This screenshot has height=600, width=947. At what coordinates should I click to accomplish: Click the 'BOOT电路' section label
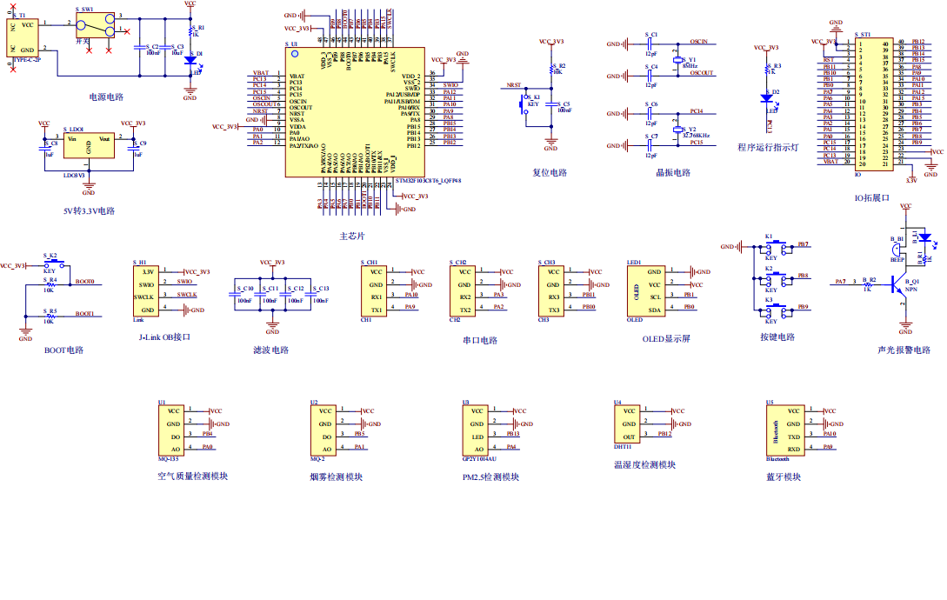point(64,350)
